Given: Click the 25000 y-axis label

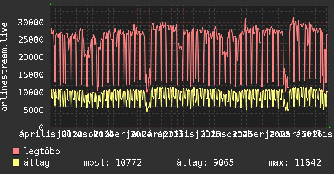Looking at the screenshot, I should click(x=31, y=40).
